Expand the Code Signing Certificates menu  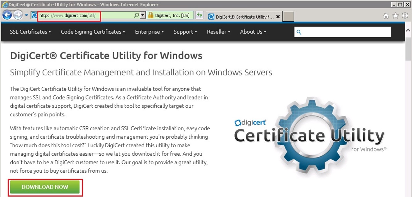coord(93,32)
